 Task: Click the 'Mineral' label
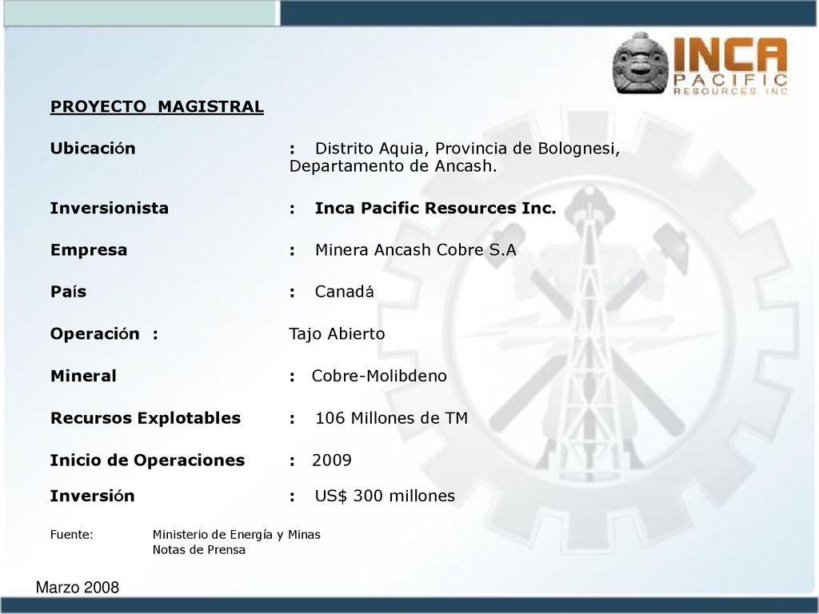click(x=83, y=376)
